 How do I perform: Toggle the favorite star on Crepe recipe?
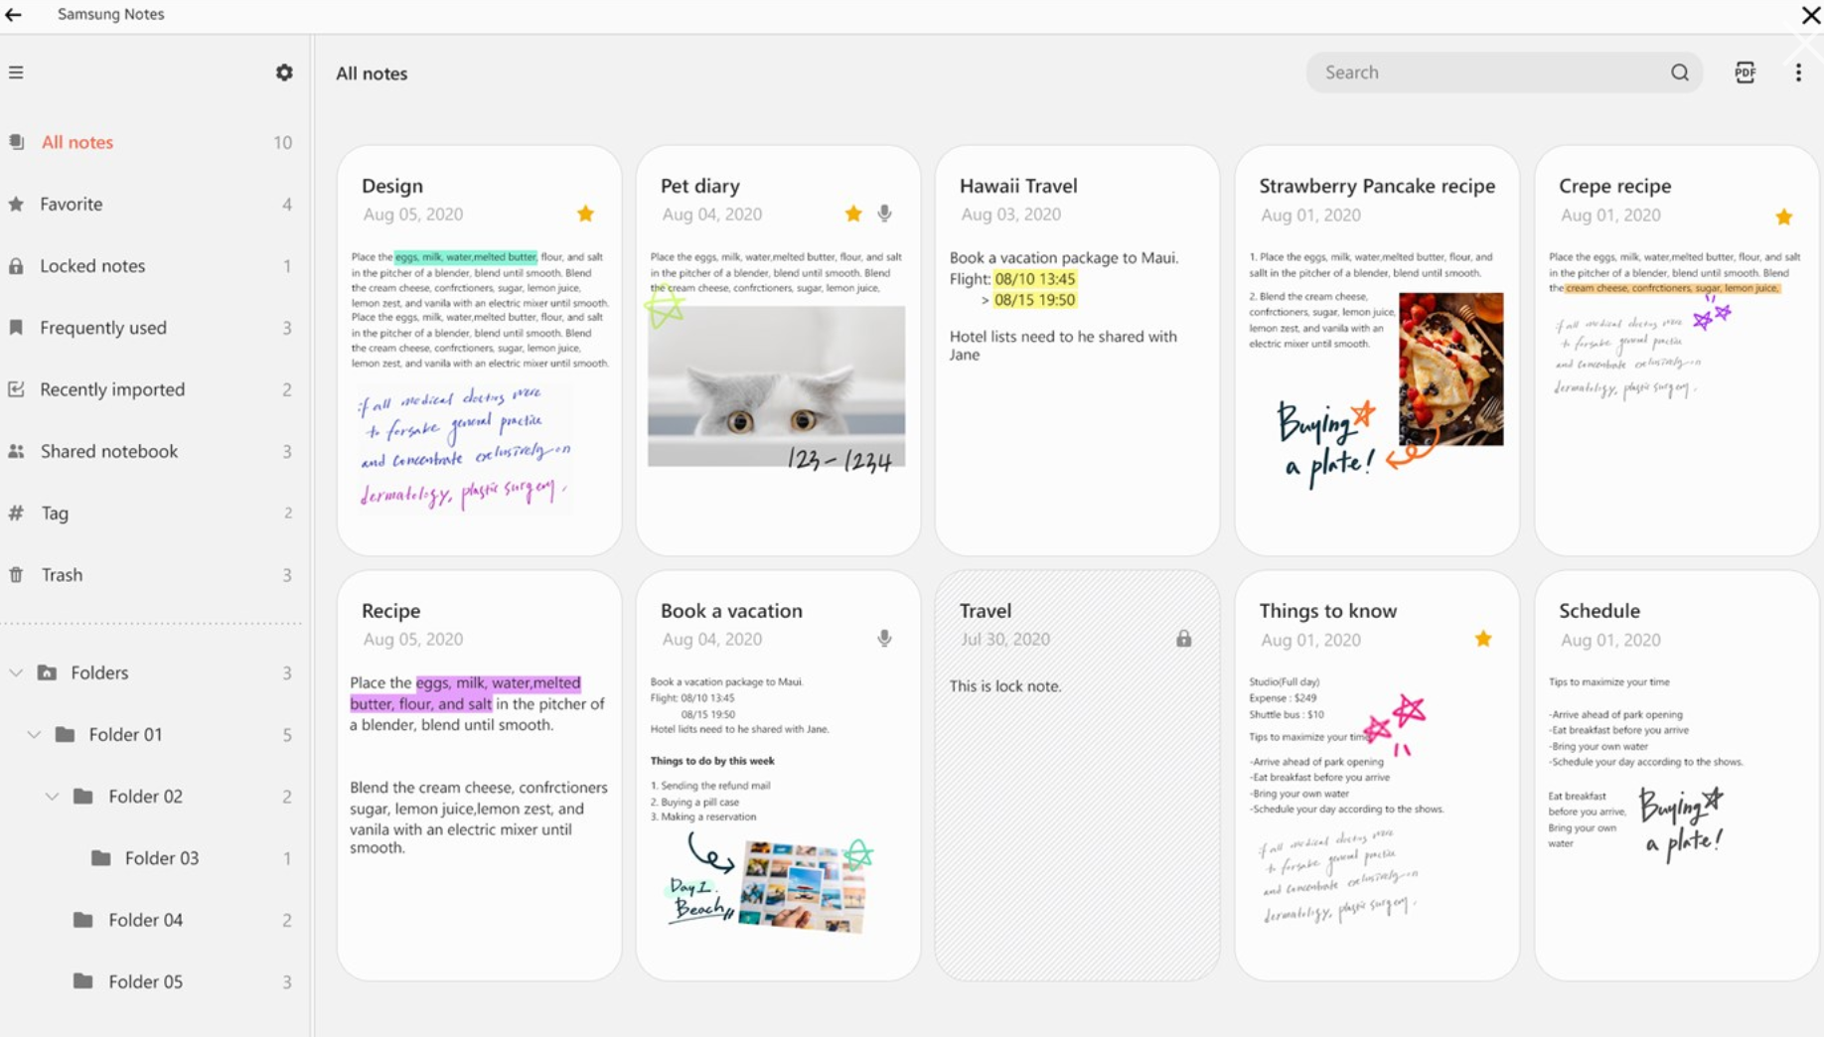point(1784,215)
